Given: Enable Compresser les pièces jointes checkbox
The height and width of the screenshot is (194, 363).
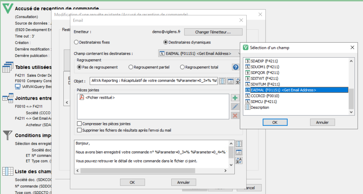Looking at the screenshot, I should pyautogui.click(x=79, y=124).
